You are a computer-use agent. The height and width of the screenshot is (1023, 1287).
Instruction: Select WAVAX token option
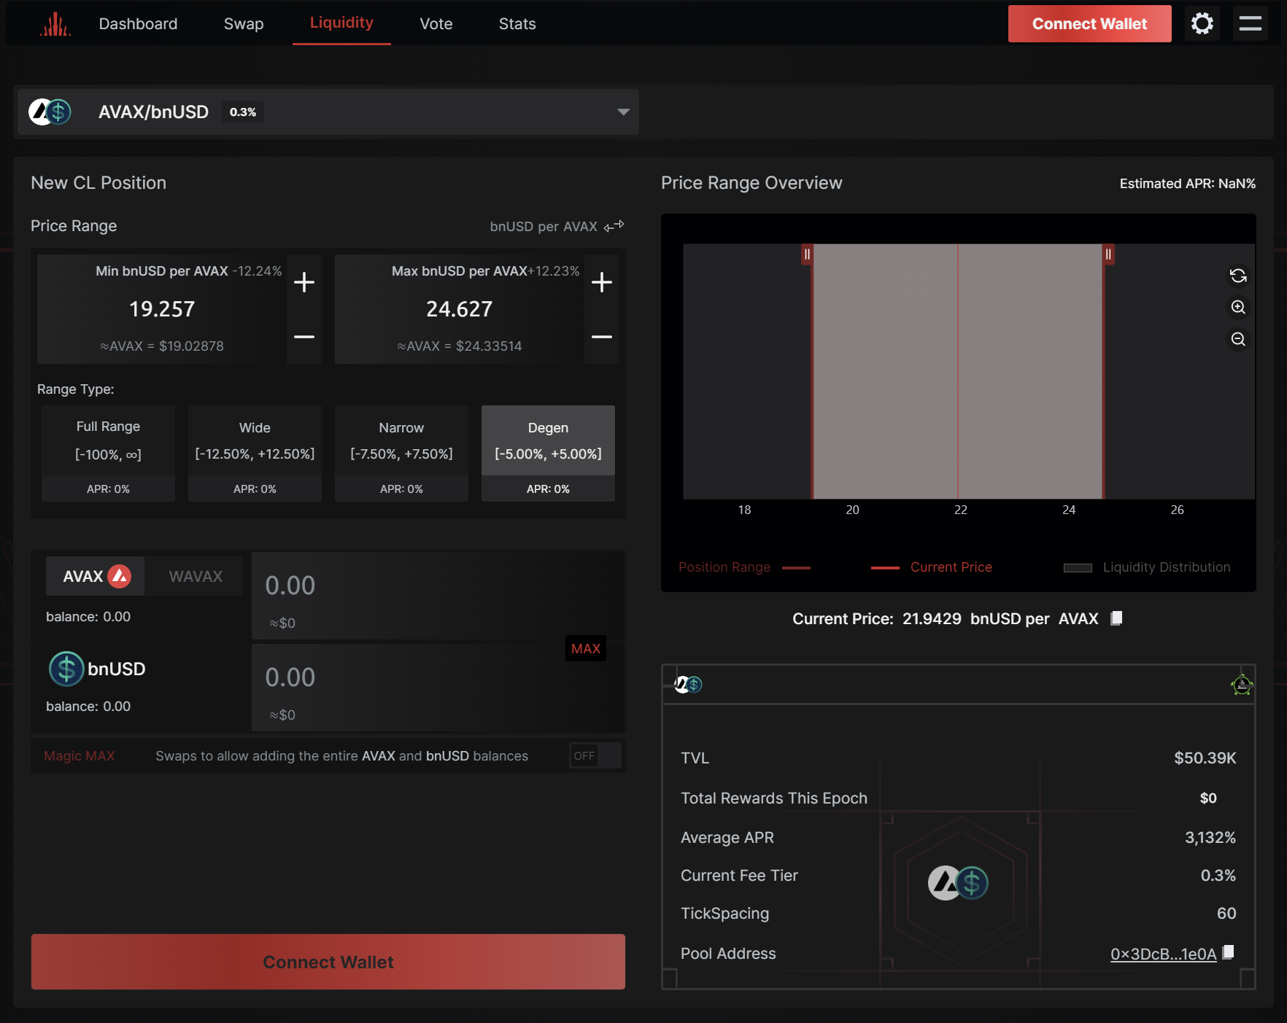pyautogui.click(x=196, y=576)
